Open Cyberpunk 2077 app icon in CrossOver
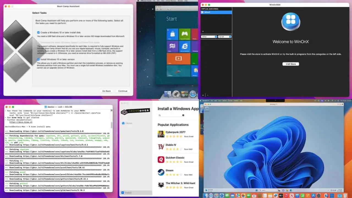Screen dimensions: 352x198 click(x=161, y=134)
